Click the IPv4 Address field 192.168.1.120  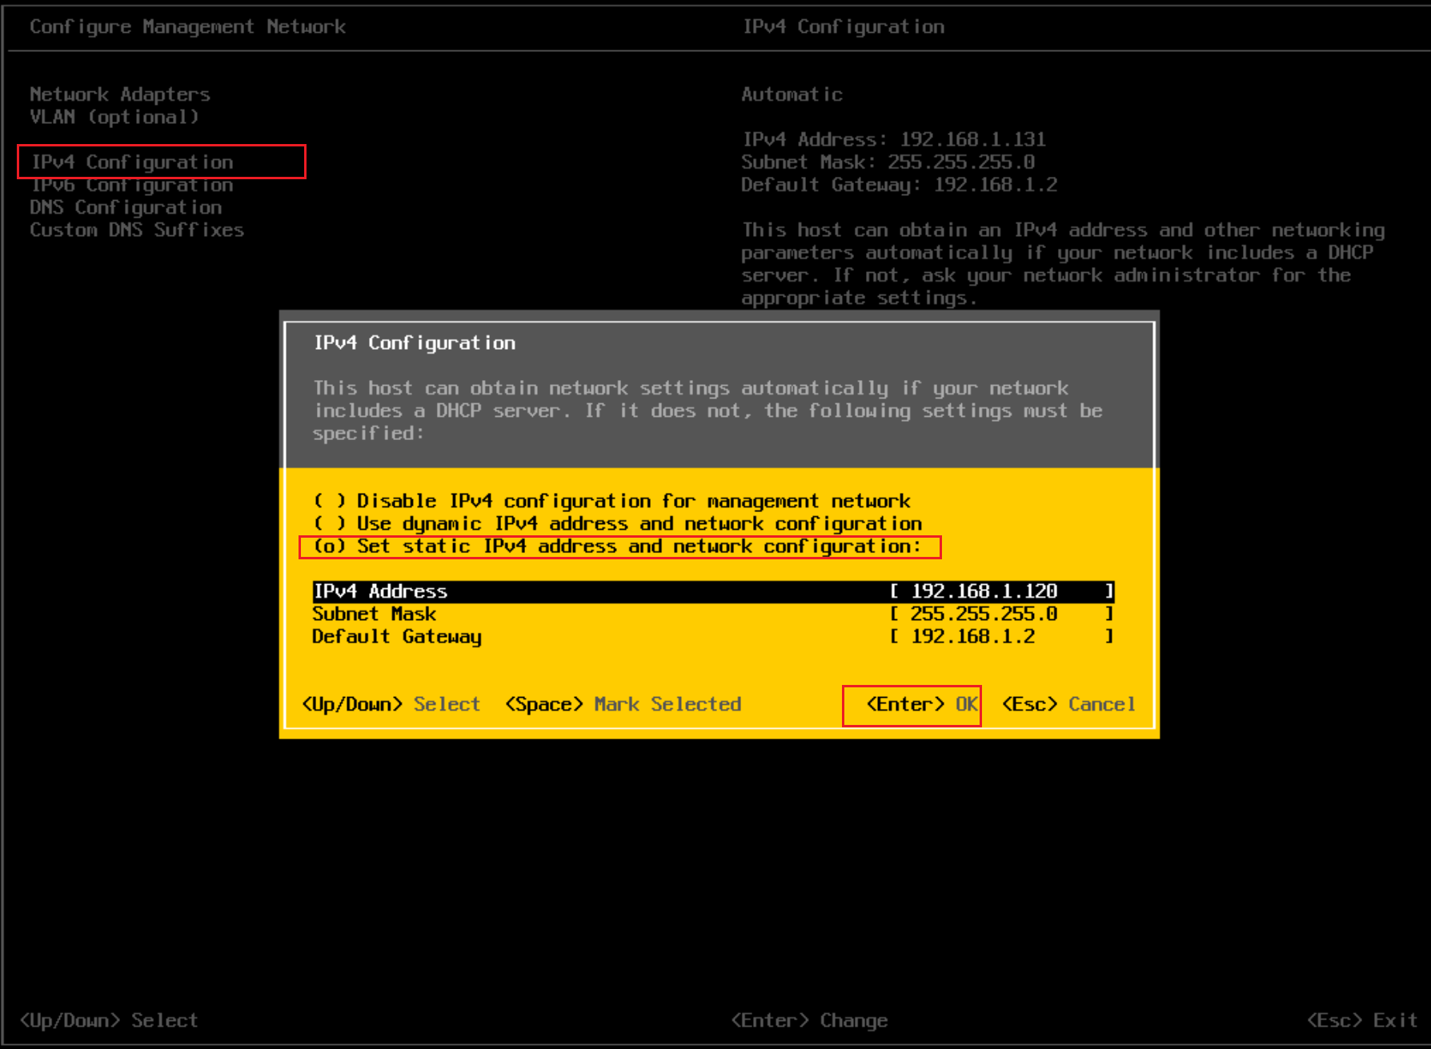click(x=1001, y=591)
